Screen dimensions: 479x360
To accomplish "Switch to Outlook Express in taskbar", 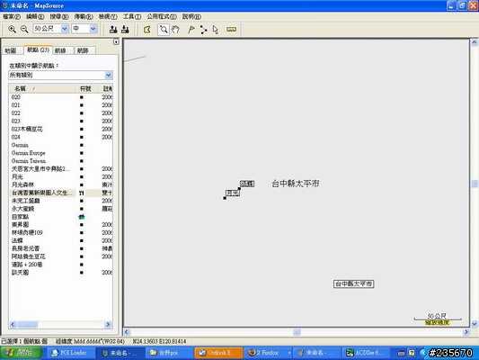I will click(x=218, y=353).
